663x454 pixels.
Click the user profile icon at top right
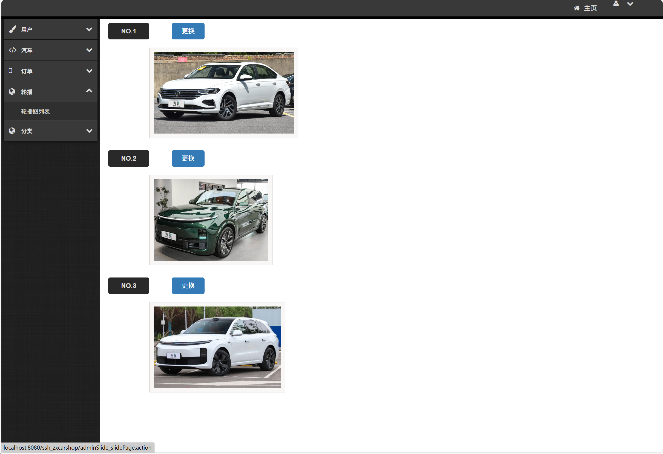(x=616, y=4)
